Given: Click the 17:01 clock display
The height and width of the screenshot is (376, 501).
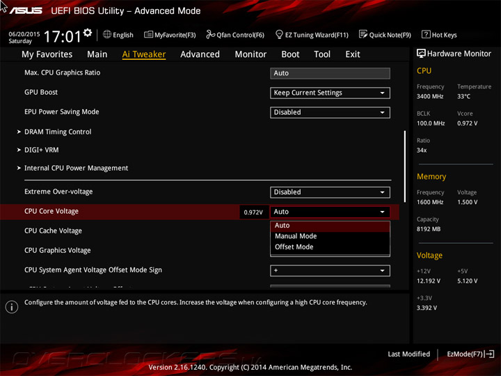Looking at the screenshot, I should [x=63, y=36].
